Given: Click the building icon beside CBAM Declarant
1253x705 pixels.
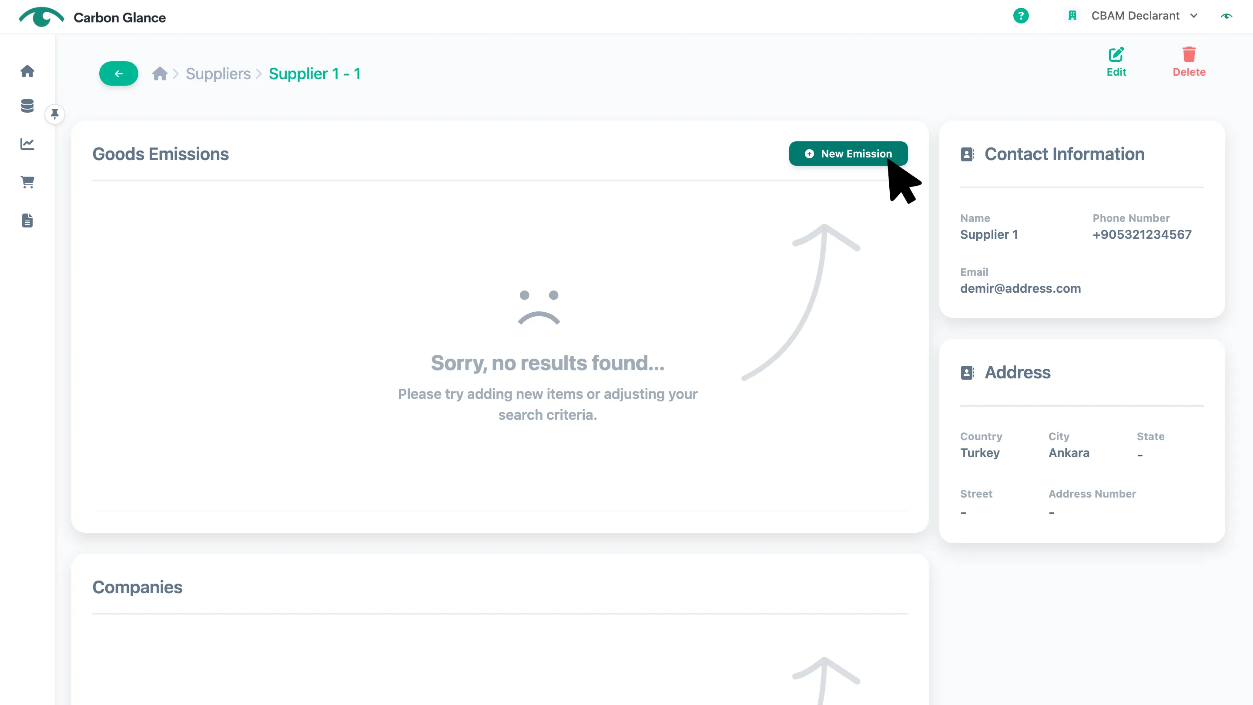Looking at the screenshot, I should [1072, 16].
